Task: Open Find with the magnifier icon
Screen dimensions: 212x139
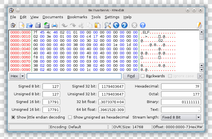Action: (x=108, y=25)
